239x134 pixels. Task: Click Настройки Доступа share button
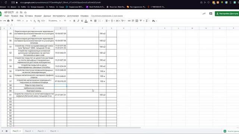[x=227, y=14]
